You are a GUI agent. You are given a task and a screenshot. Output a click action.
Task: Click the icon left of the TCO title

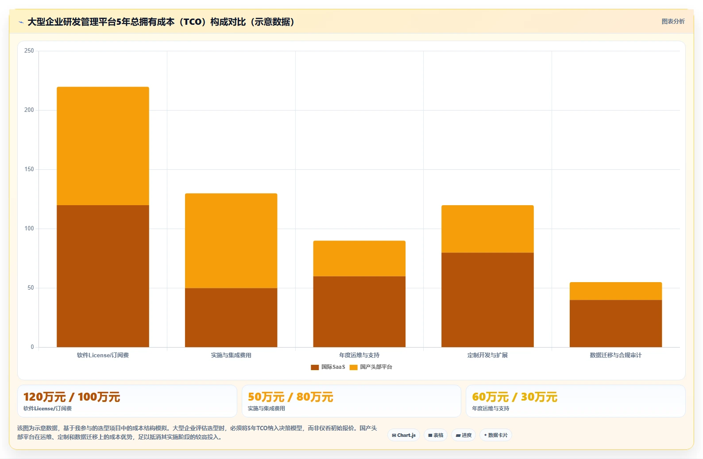coord(21,22)
